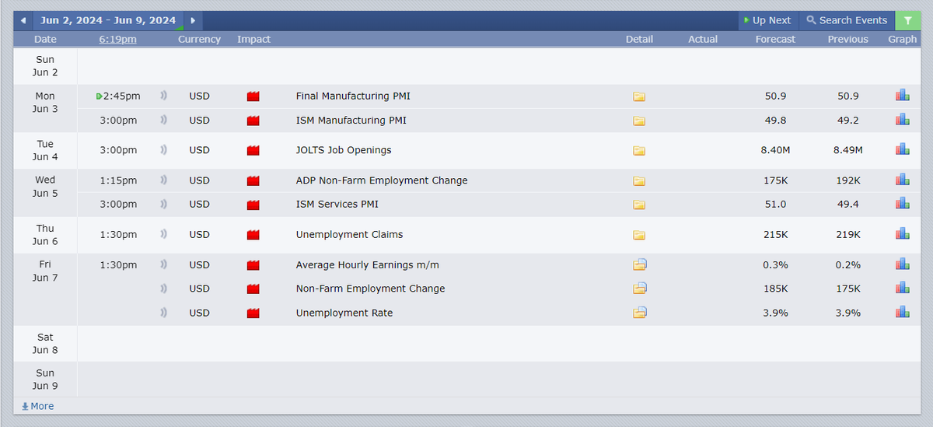Open the JOLTS Job Openings event
The height and width of the screenshot is (427, 933).
pos(344,150)
